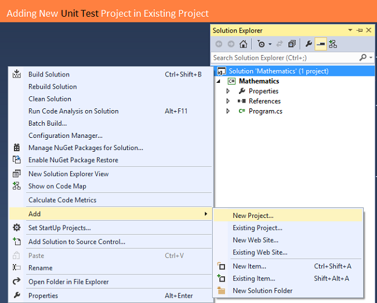Select Build Solution from context menu
Image resolution: width=377 pixels, height=303 pixels.
(x=49, y=74)
